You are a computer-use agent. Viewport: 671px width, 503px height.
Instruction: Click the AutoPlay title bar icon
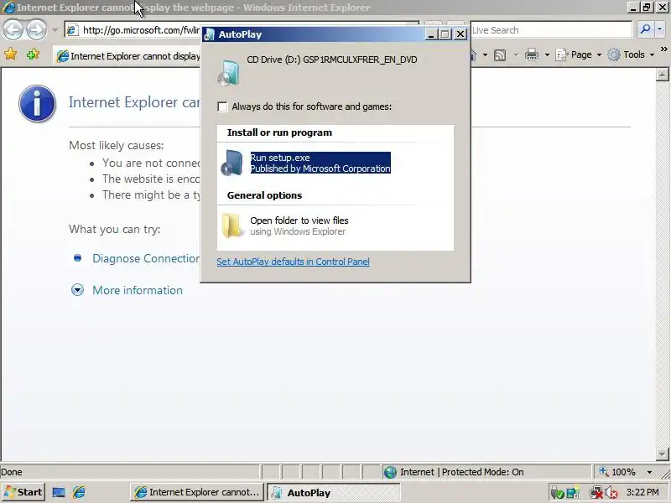pos(209,34)
